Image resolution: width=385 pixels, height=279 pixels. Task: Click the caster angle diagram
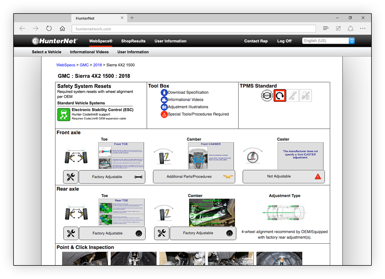pyautogui.click(x=253, y=156)
